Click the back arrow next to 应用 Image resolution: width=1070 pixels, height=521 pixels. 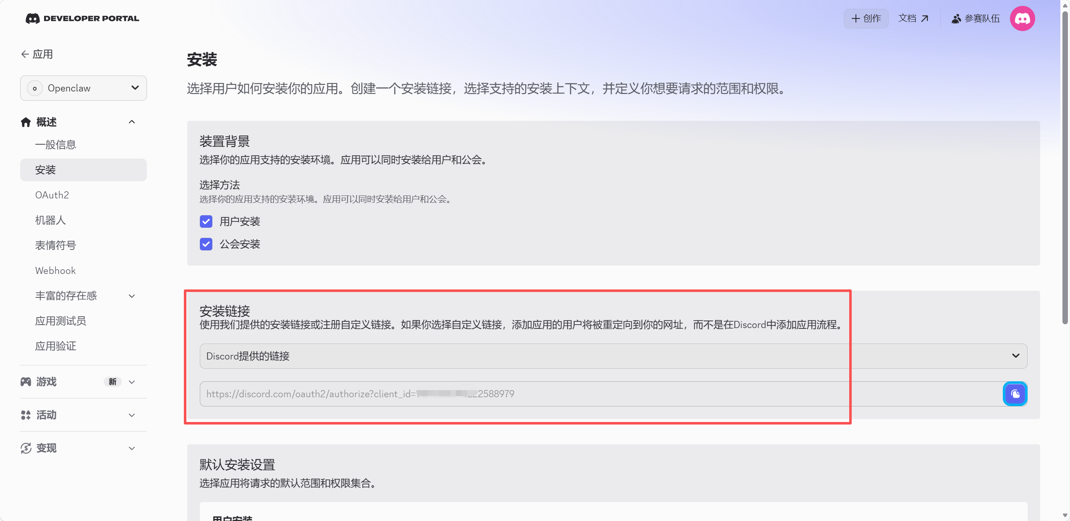coord(25,54)
